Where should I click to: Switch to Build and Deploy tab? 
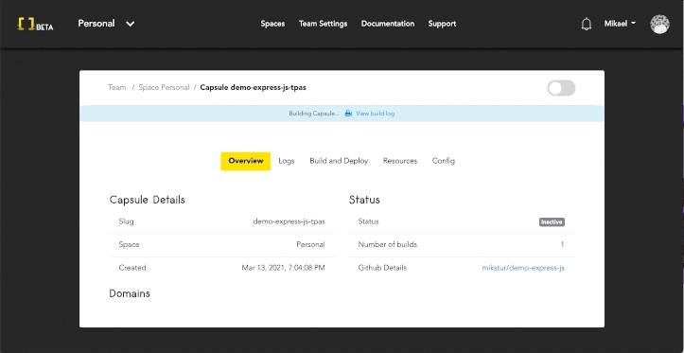point(339,161)
